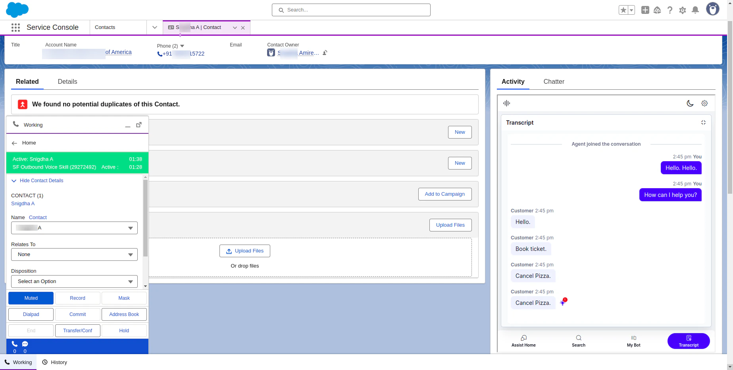Open the notifications bell
Screen dimensions: 733x370
[x=695, y=10]
